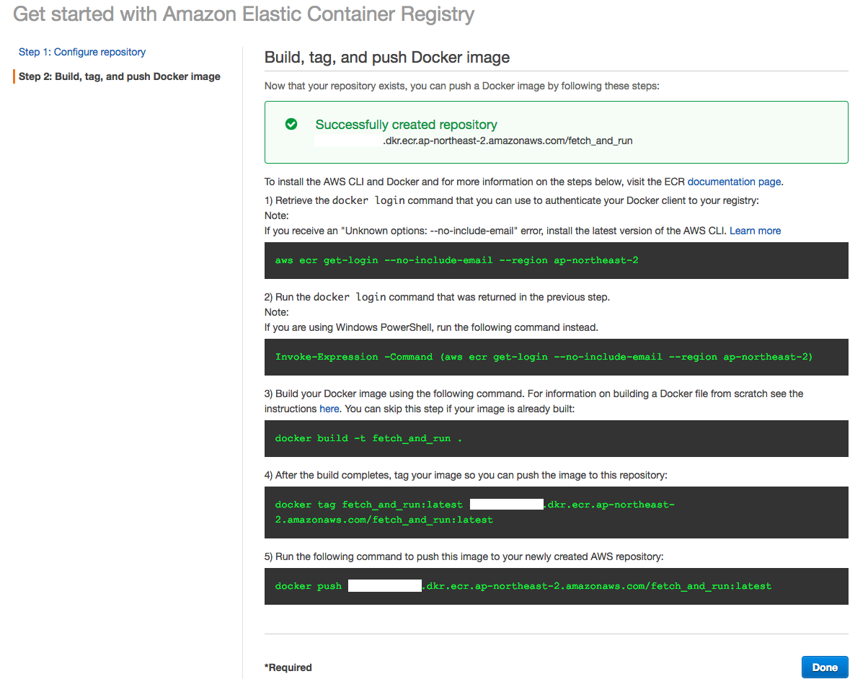Go back to Step 1: Configure repository
The image size is (868, 679).
pyautogui.click(x=82, y=52)
